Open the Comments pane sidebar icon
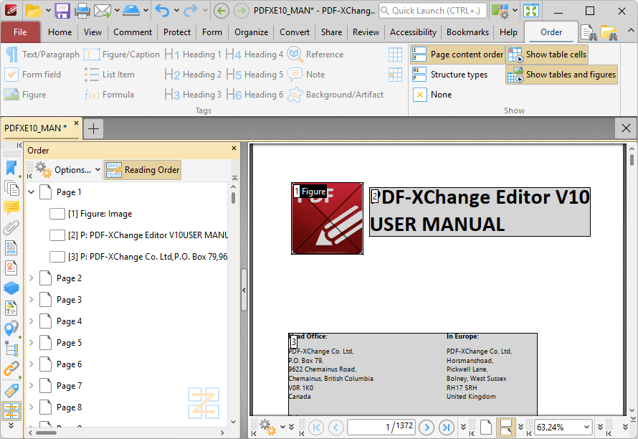Viewport: 638px width, 439px height. tap(11, 208)
